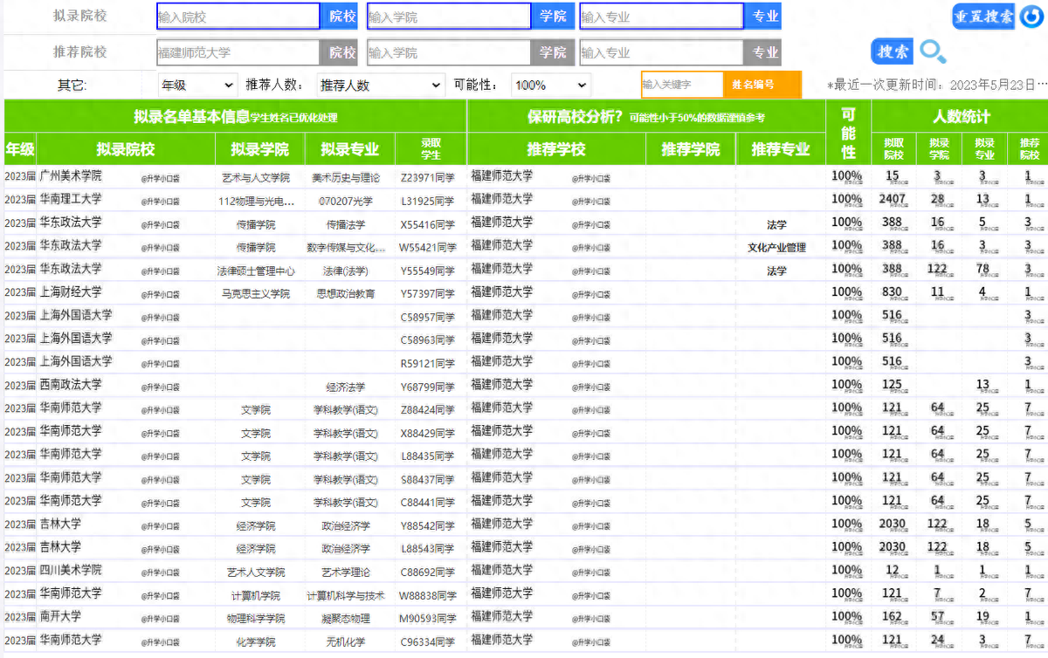
Task: Click student Z23971同学
Action: point(428,178)
